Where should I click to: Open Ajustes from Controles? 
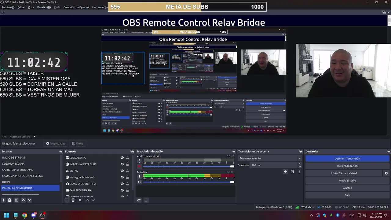coord(347,188)
